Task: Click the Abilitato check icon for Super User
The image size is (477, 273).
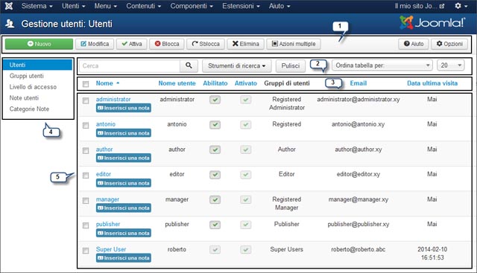Action: (x=215, y=250)
